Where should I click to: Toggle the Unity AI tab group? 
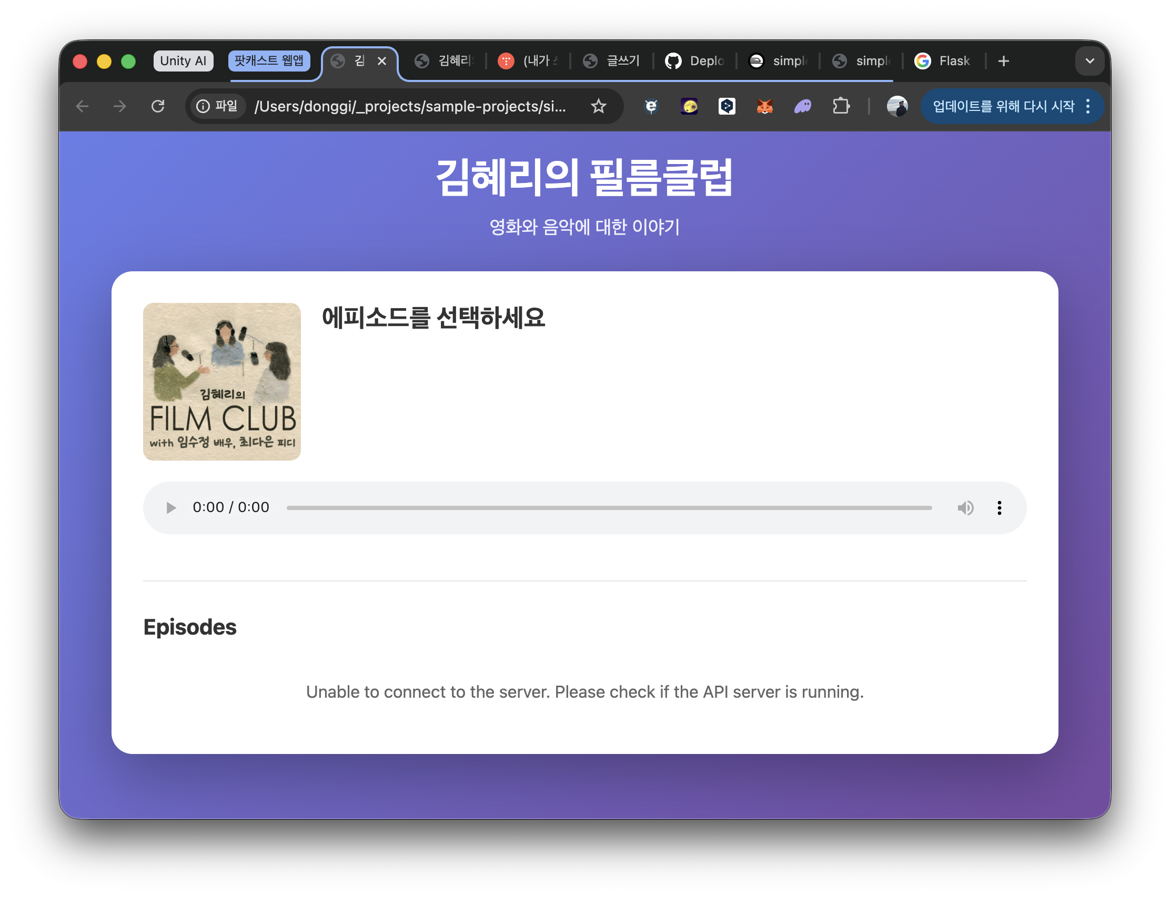pyautogui.click(x=183, y=61)
